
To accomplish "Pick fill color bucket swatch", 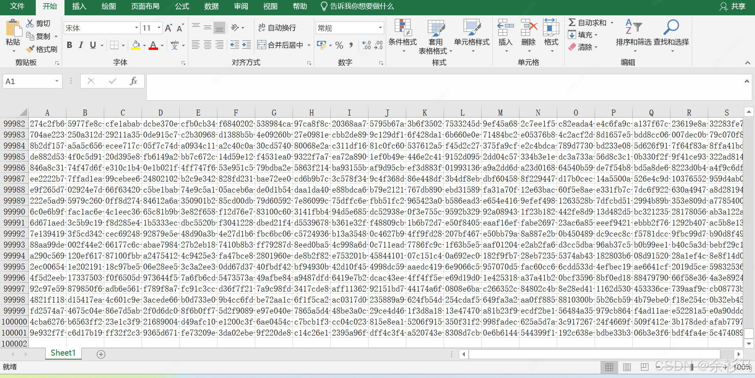I will [x=136, y=45].
